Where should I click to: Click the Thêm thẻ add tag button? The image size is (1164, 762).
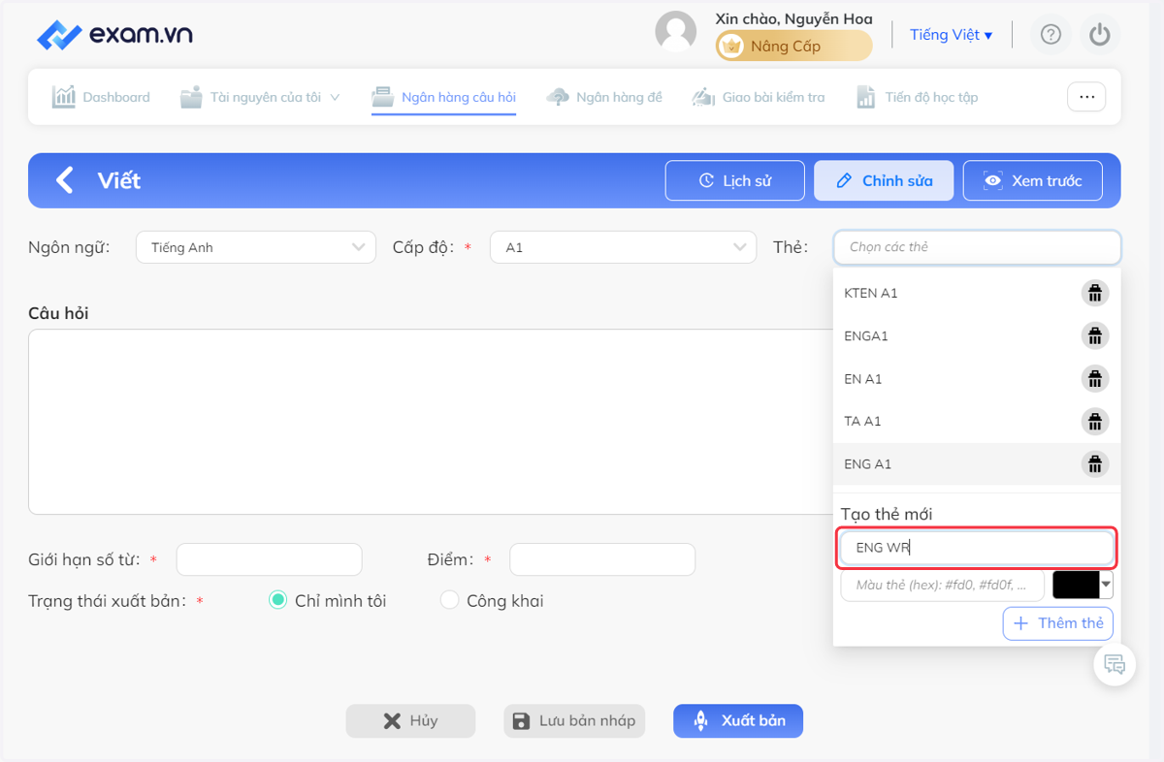click(1058, 623)
